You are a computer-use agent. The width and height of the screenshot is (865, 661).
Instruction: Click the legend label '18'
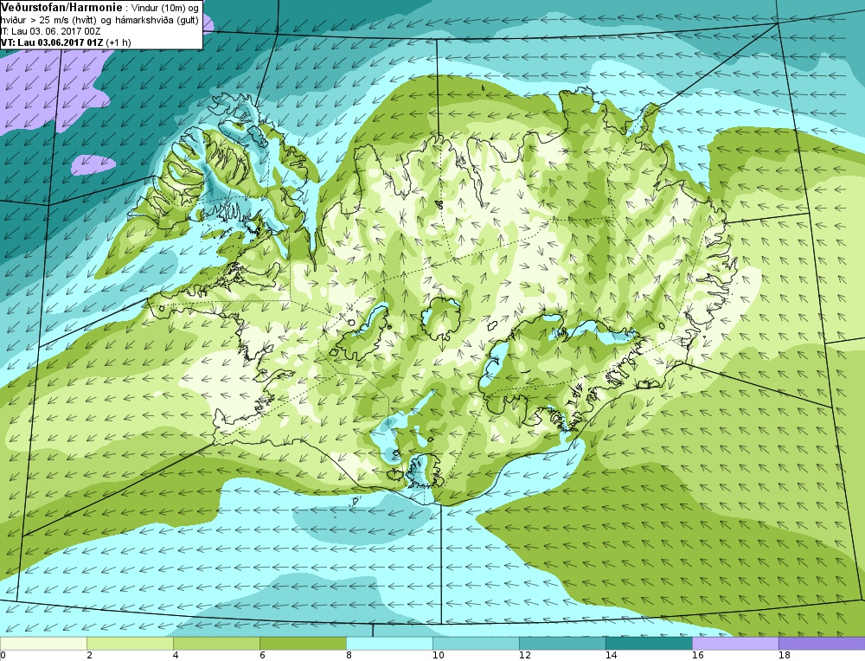784,656
